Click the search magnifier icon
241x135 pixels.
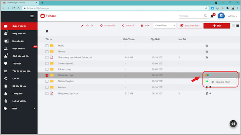point(205,16)
